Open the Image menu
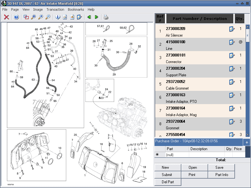This screenshot has height=188, width=251. click(x=38, y=9)
